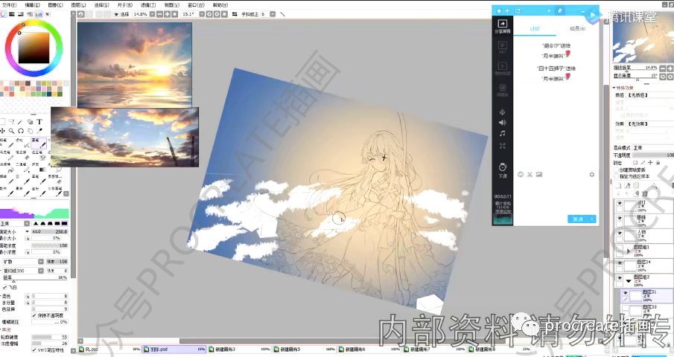Click scissors screenshot icon in chat

click(x=530, y=175)
